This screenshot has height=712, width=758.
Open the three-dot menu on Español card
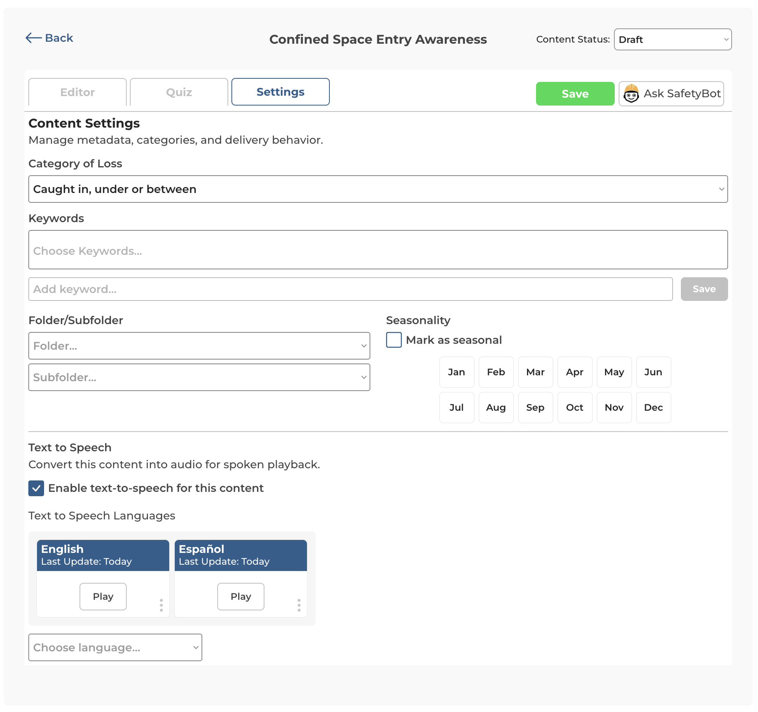coord(299,605)
